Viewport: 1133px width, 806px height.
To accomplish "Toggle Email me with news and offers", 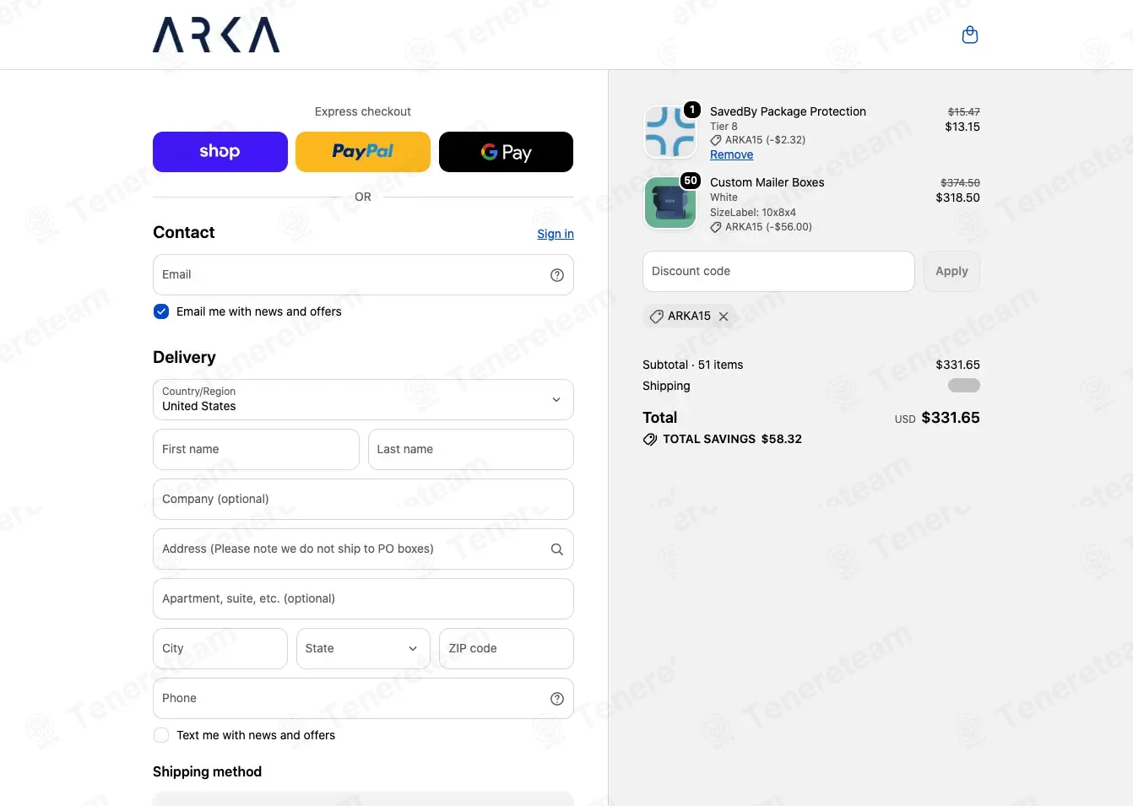I will point(161,311).
